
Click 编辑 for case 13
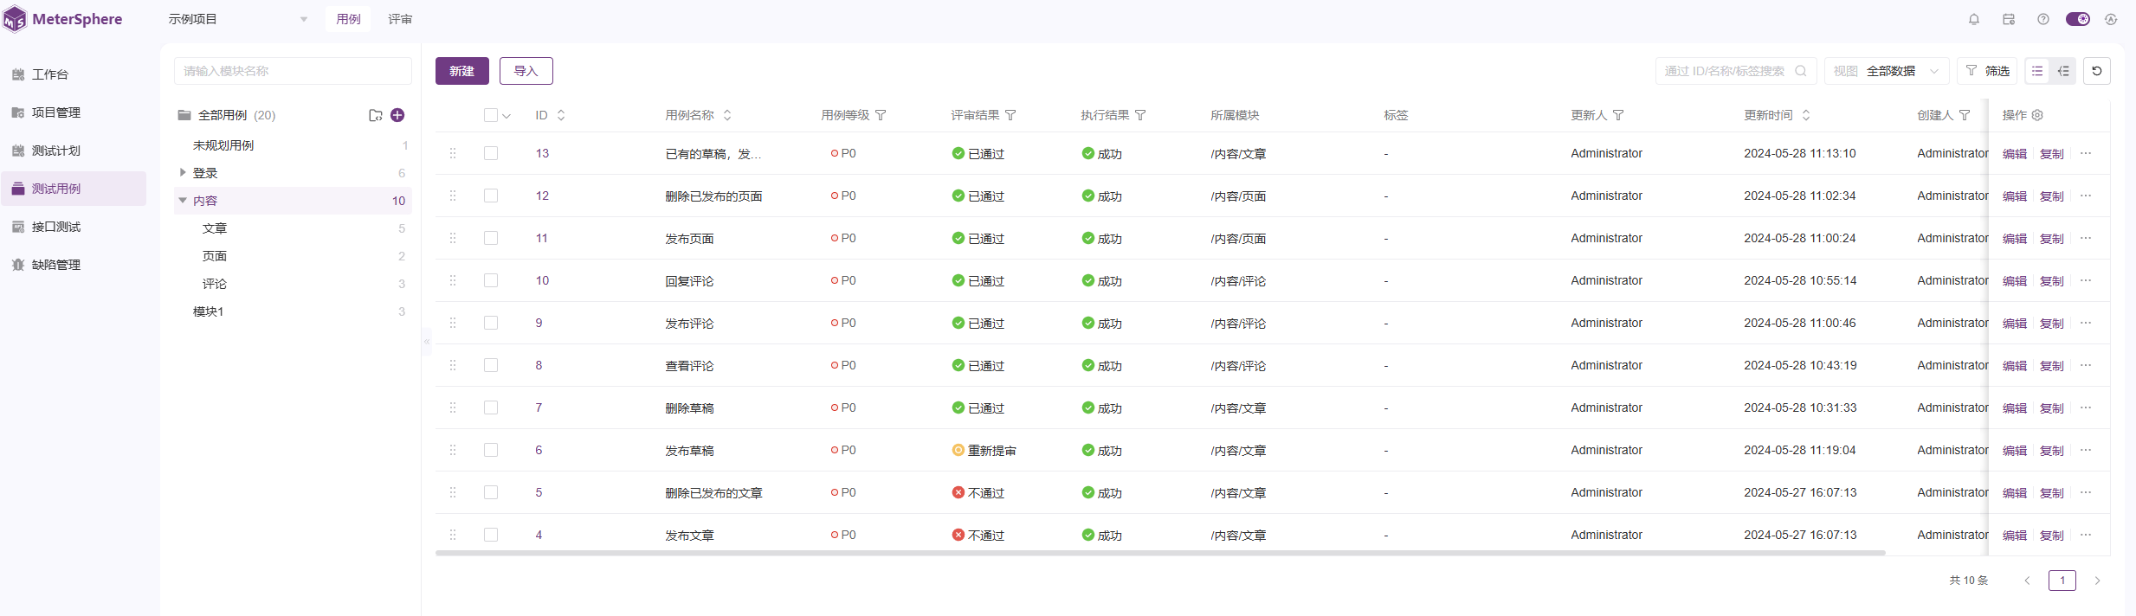tap(2015, 154)
